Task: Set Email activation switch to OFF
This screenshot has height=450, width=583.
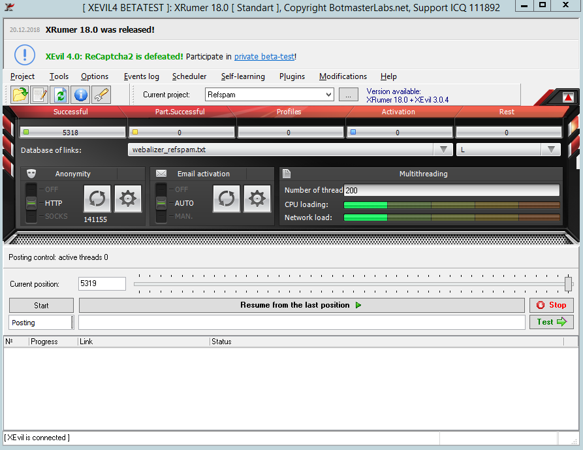Action: click(x=181, y=189)
